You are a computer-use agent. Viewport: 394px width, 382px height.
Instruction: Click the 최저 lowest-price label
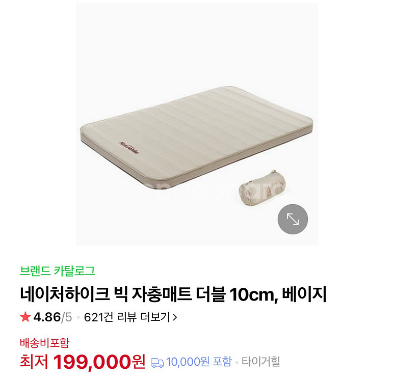[x=34, y=362]
